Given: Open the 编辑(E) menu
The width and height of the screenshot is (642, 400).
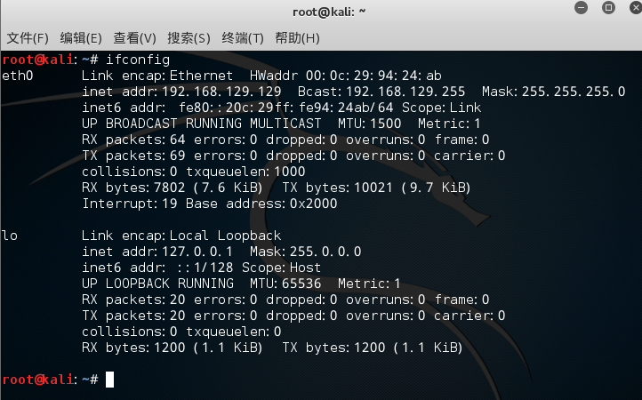Looking at the screenshot, I should 81,38.
